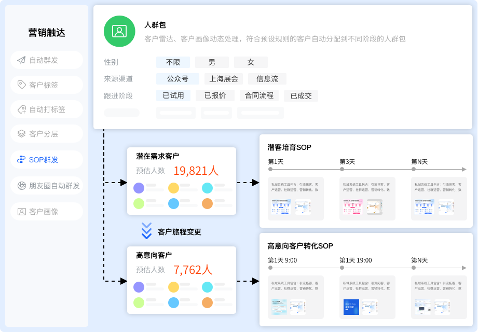Viewport: 478px width, 332px height.
Task: Click orange circle in 高意向客户 card
Action: (207, 302)
